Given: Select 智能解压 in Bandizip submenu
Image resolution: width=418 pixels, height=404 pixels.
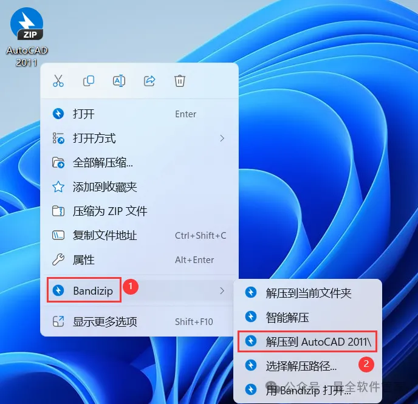Looking at the screenshot, I should [x=307, y=317].
